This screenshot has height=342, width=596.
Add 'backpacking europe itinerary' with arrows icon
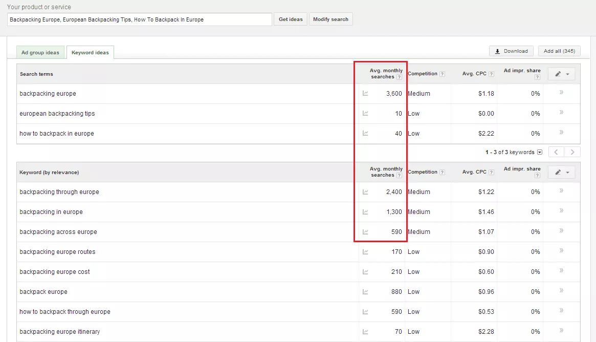[561, 331]
